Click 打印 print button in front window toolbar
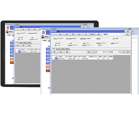This screenshot has height=115, width=139. click(x=86, y=34)
